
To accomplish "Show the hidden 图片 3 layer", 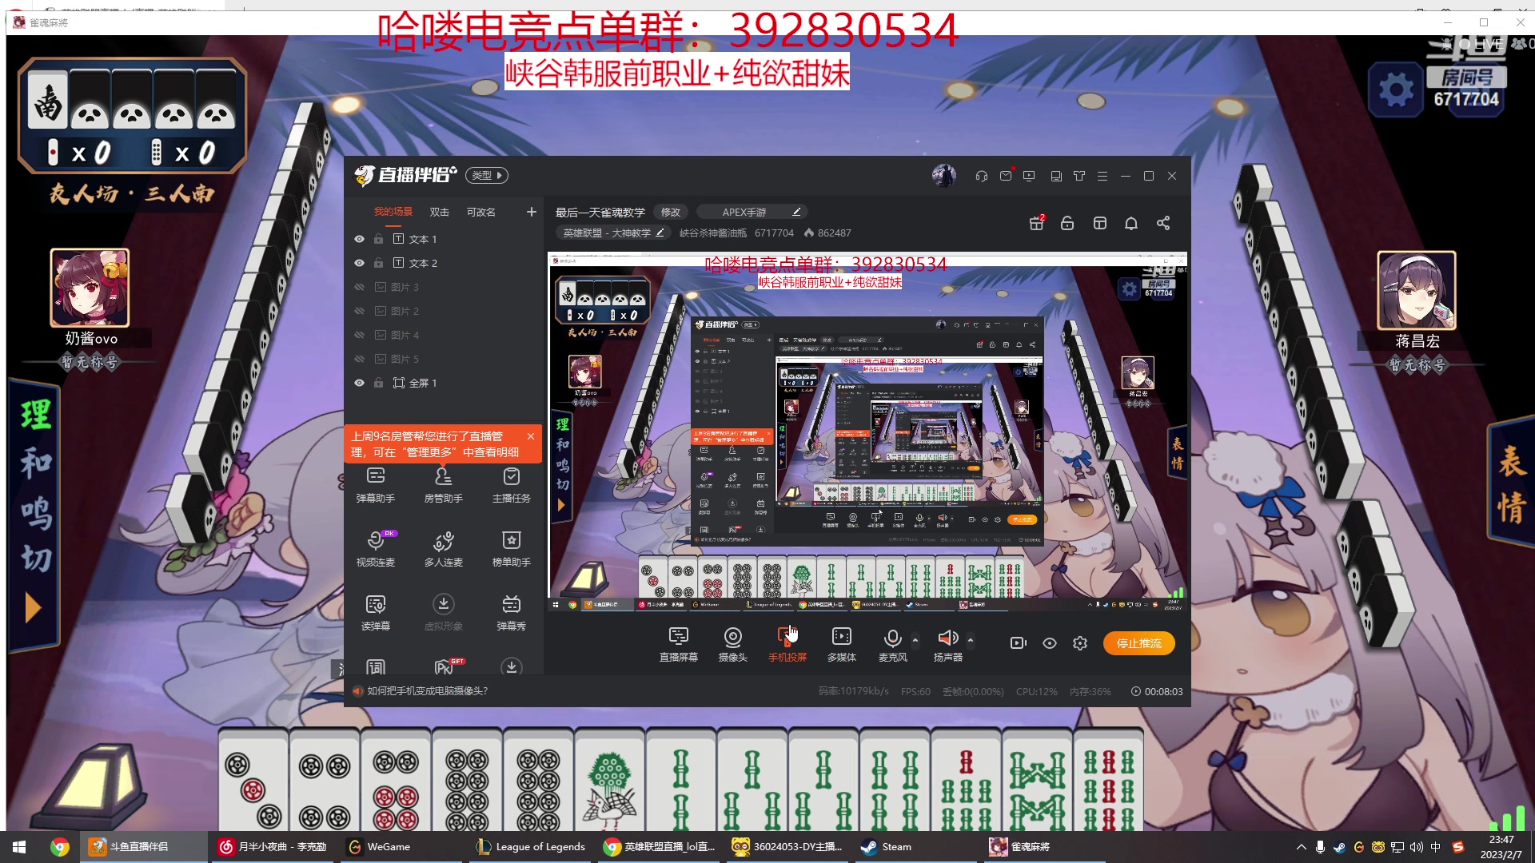I will point(359,286).
